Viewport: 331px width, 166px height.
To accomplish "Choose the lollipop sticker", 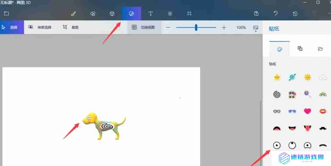I will [x=308, y=94].
